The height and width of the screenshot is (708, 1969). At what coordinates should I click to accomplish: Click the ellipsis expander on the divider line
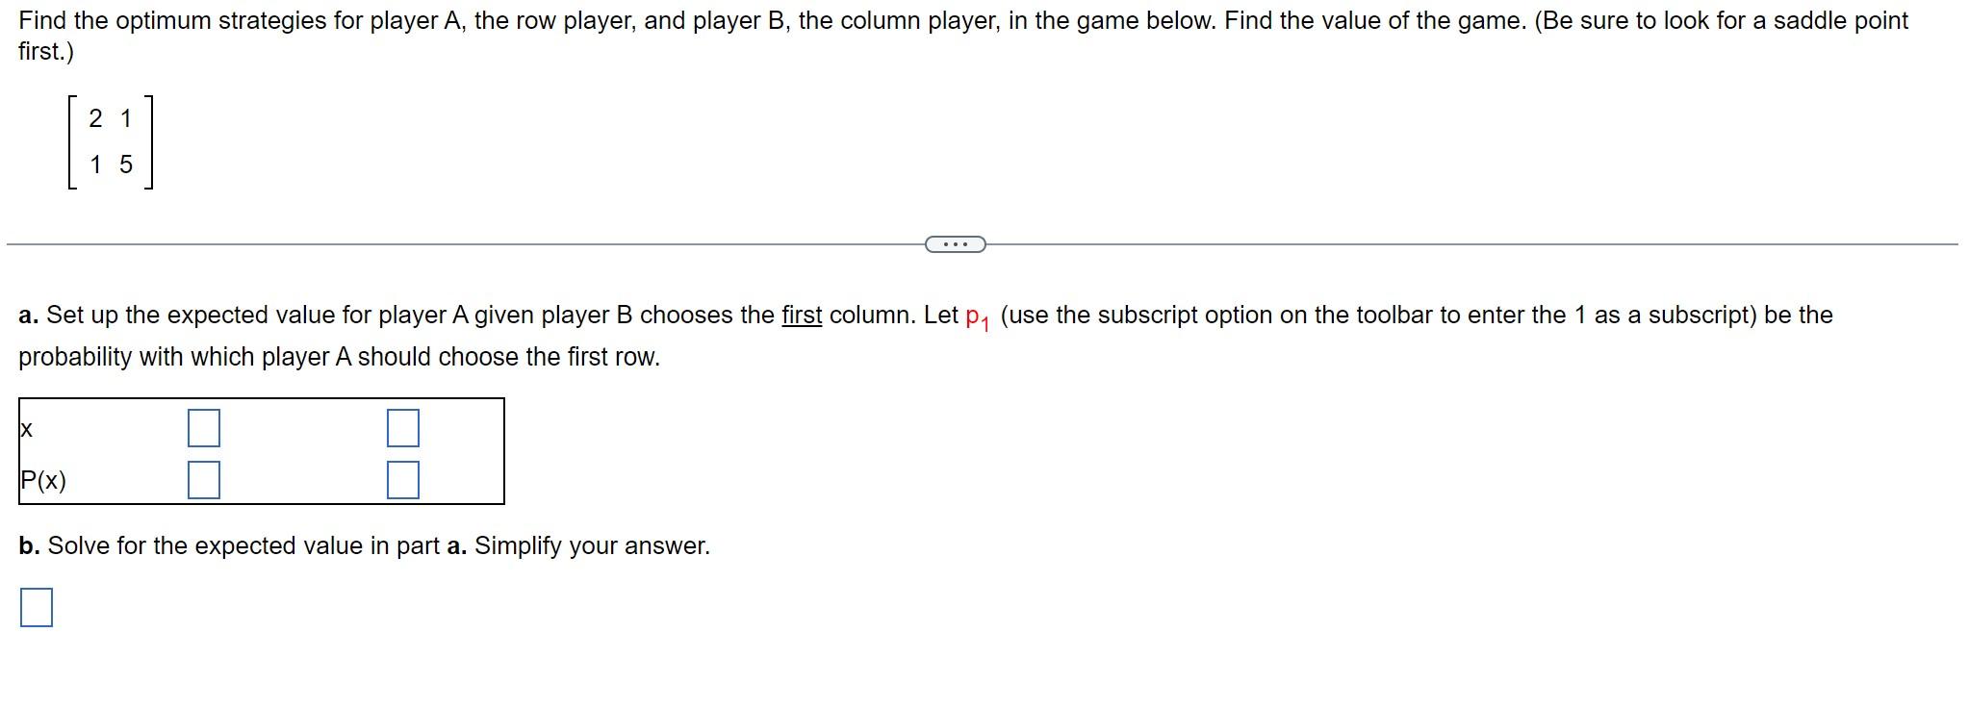(x=955, y=244)
